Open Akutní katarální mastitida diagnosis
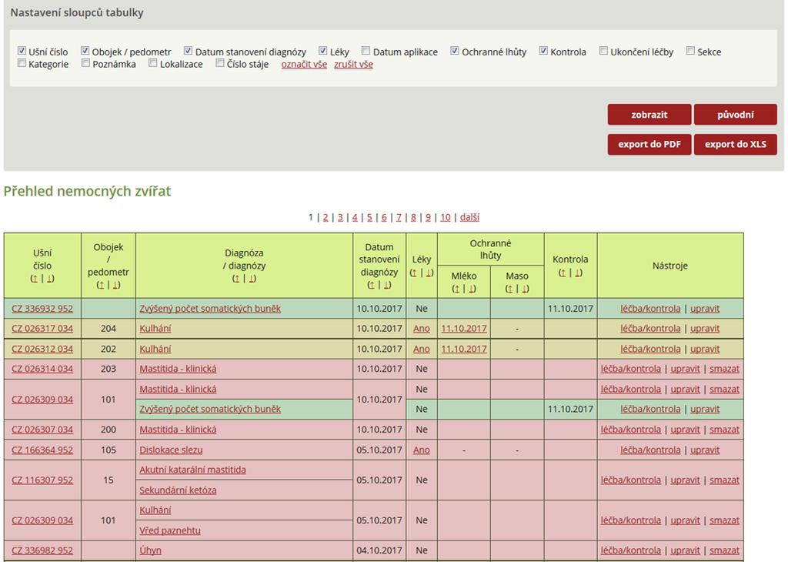Image resolution: width=788 pixels, height=562 pixels. click(x=192, y=470)
